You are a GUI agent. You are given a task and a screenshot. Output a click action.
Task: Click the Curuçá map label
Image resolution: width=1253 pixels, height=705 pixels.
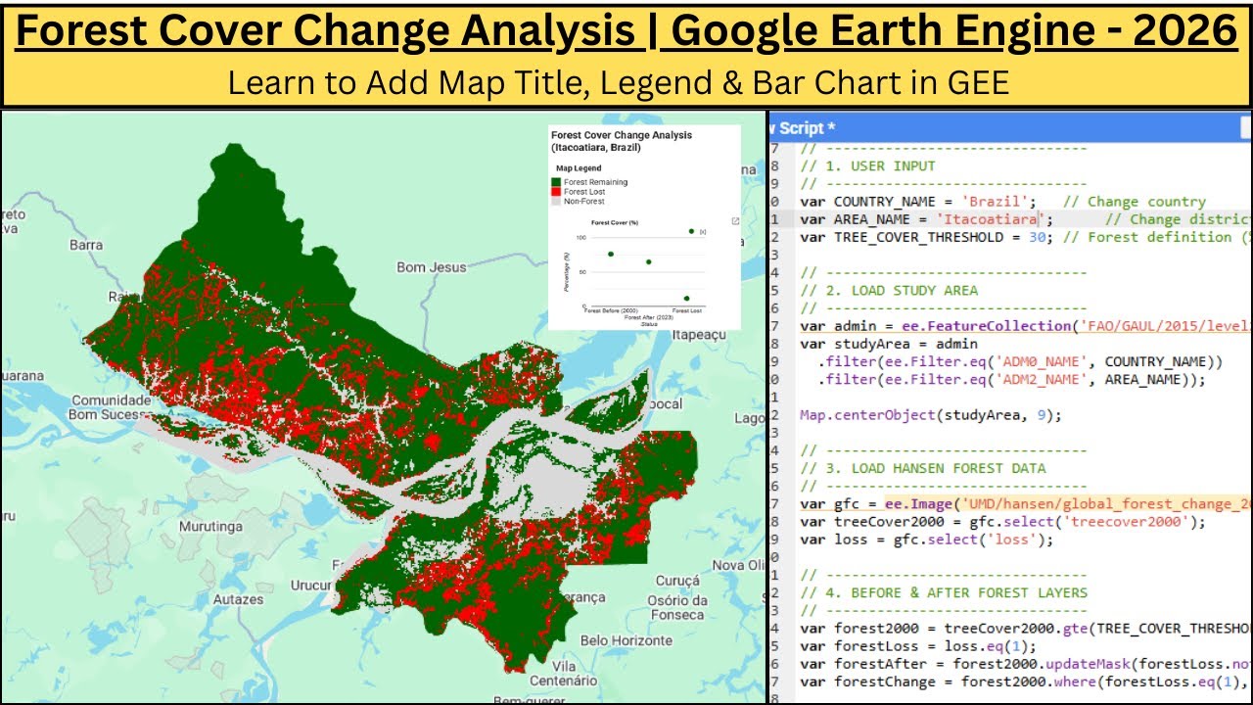[x=677, y=581]
